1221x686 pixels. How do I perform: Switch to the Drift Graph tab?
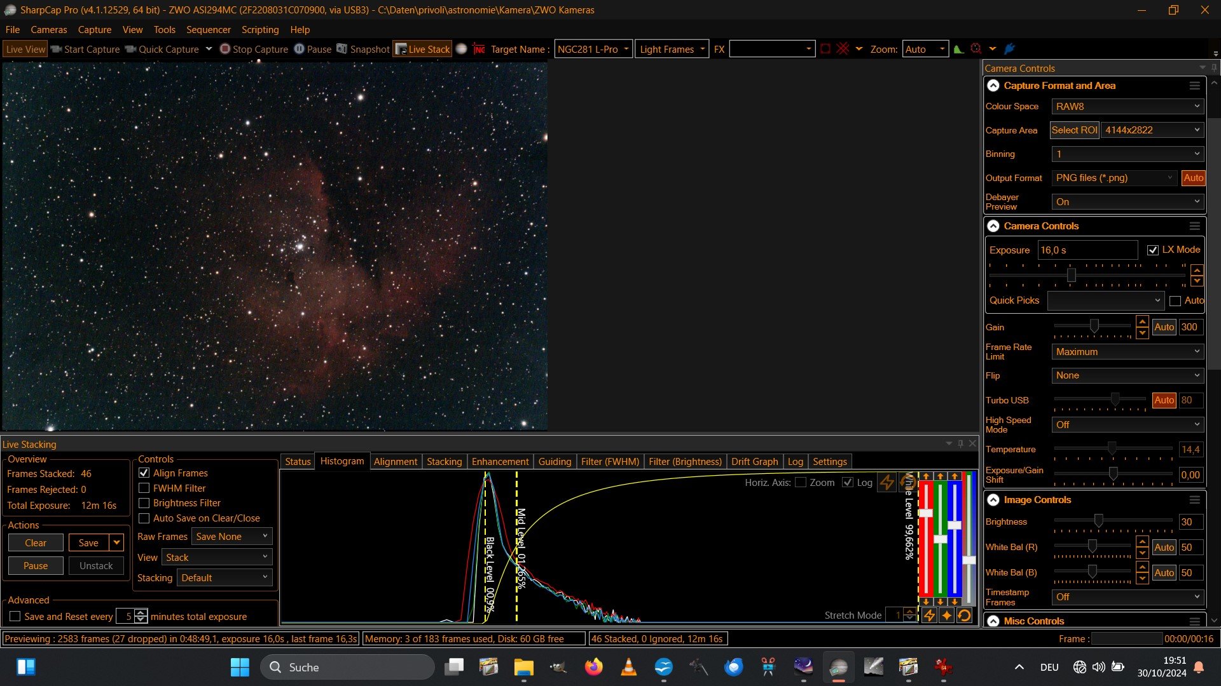(754, 462)
